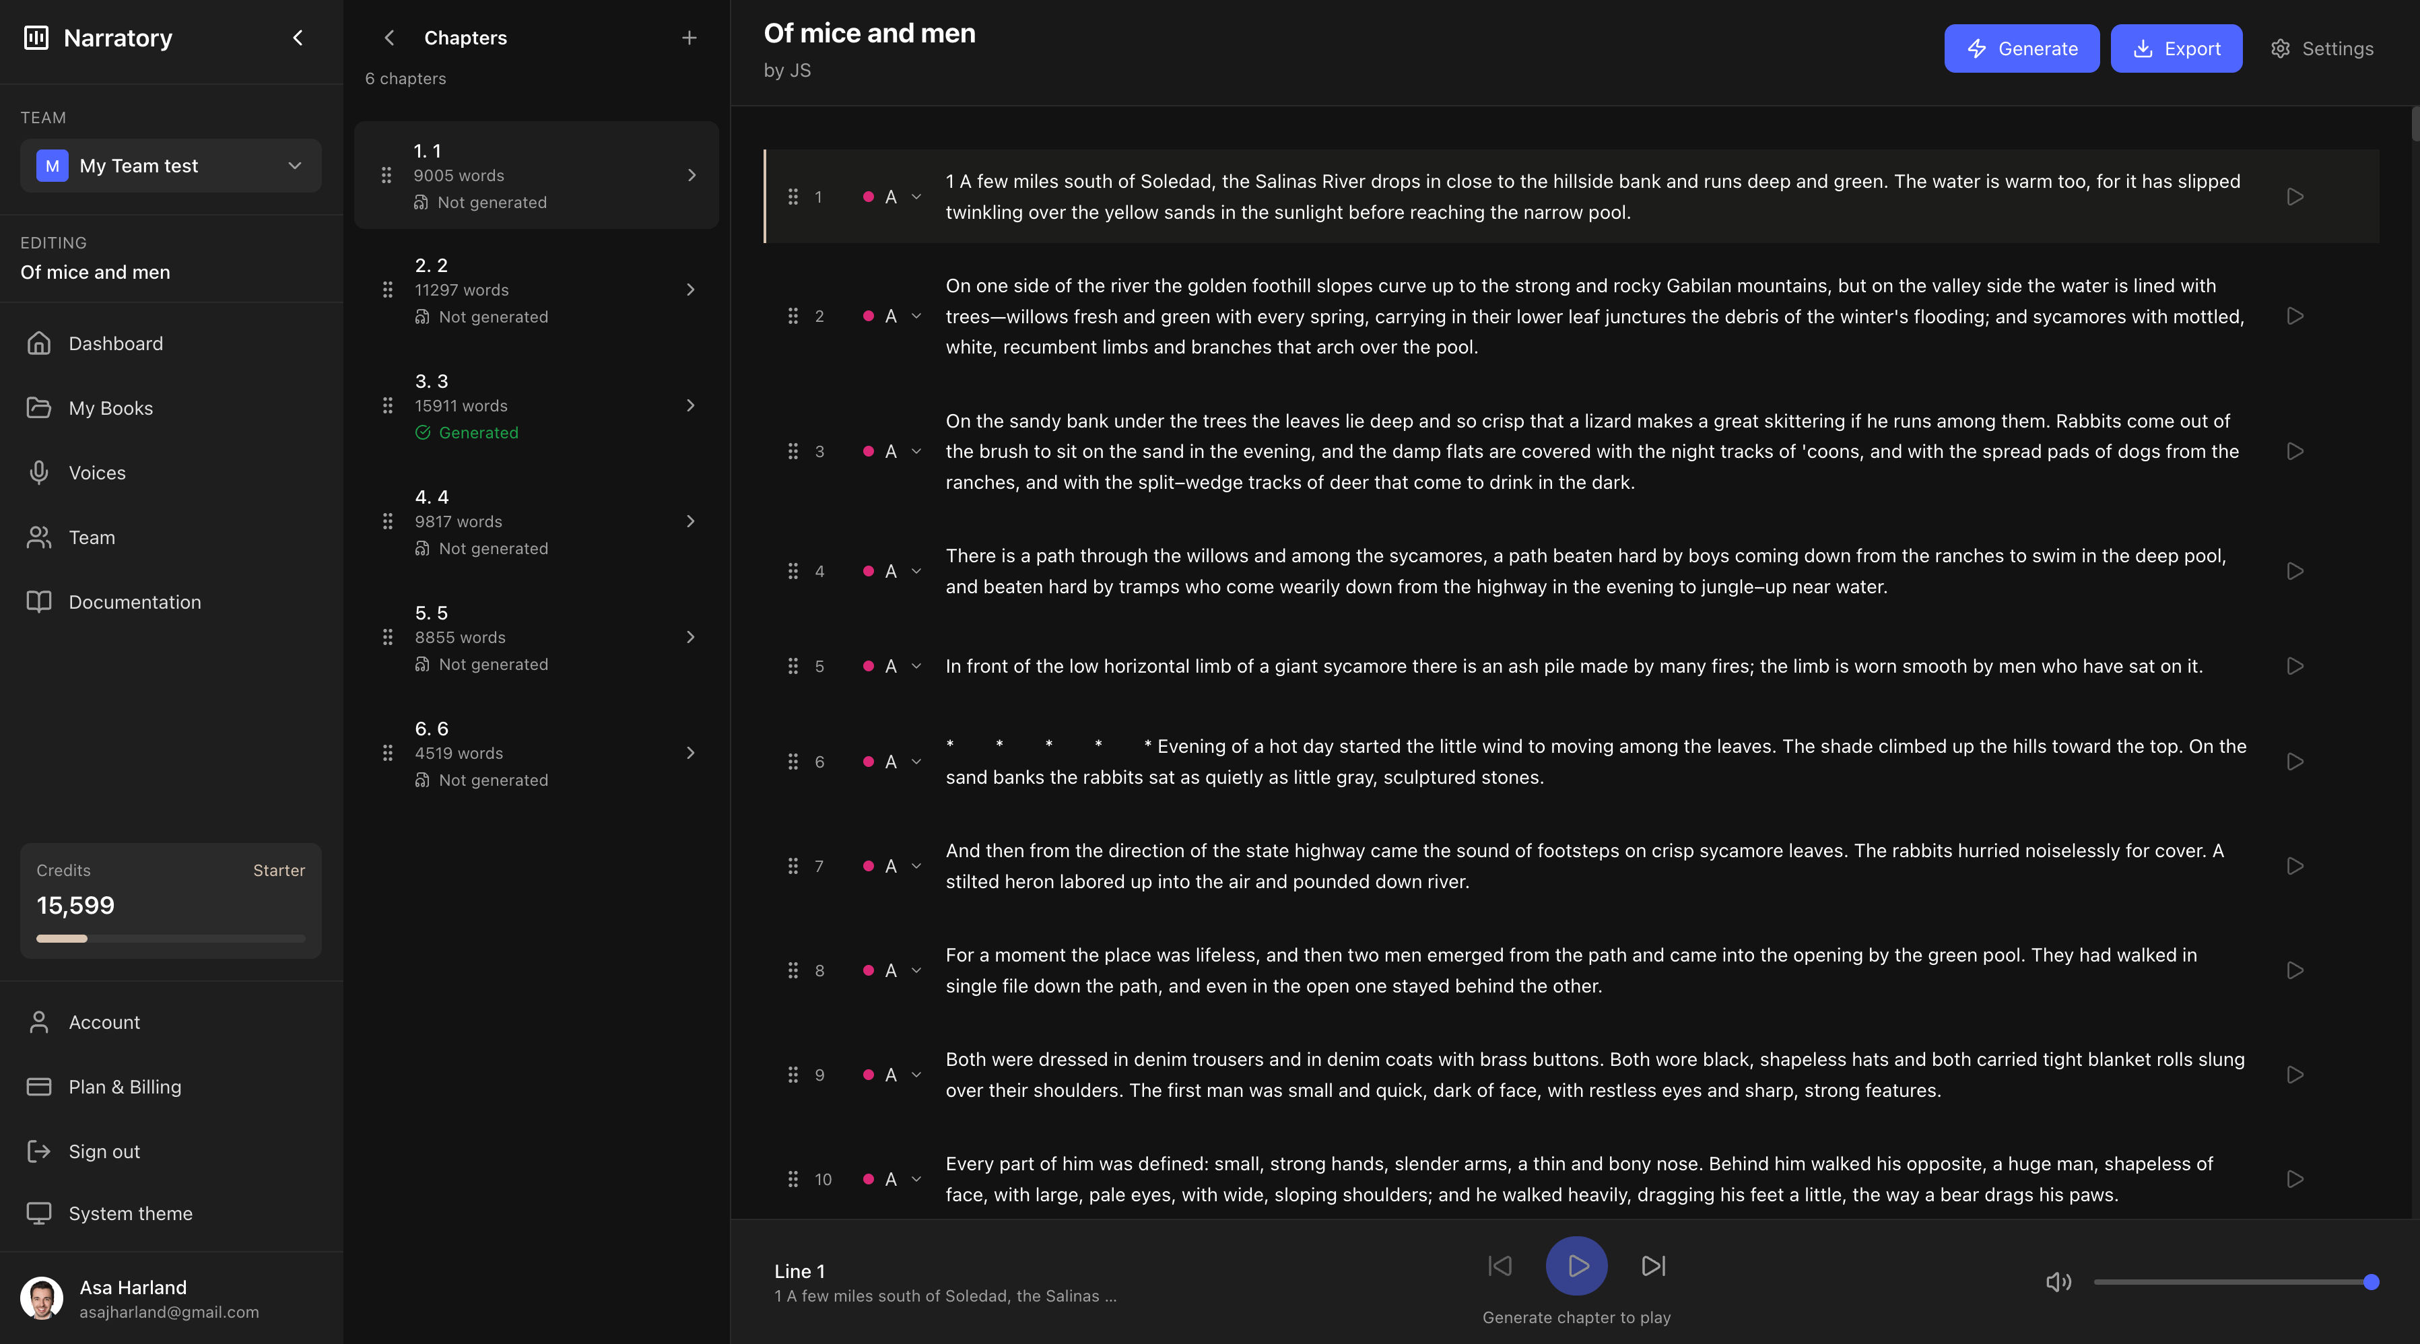This screenshot has height=1344, width=2420.
Task: Click the volume slider handle
Action: click(2370, 1282)
